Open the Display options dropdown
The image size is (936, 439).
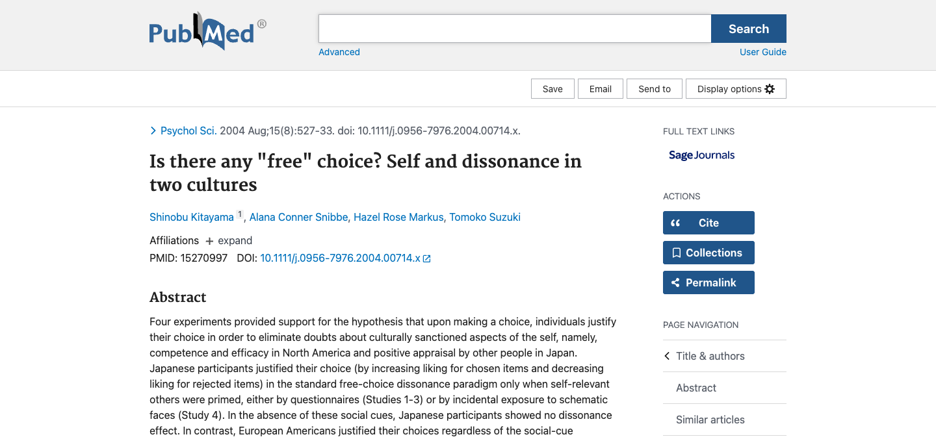[736, 89]
